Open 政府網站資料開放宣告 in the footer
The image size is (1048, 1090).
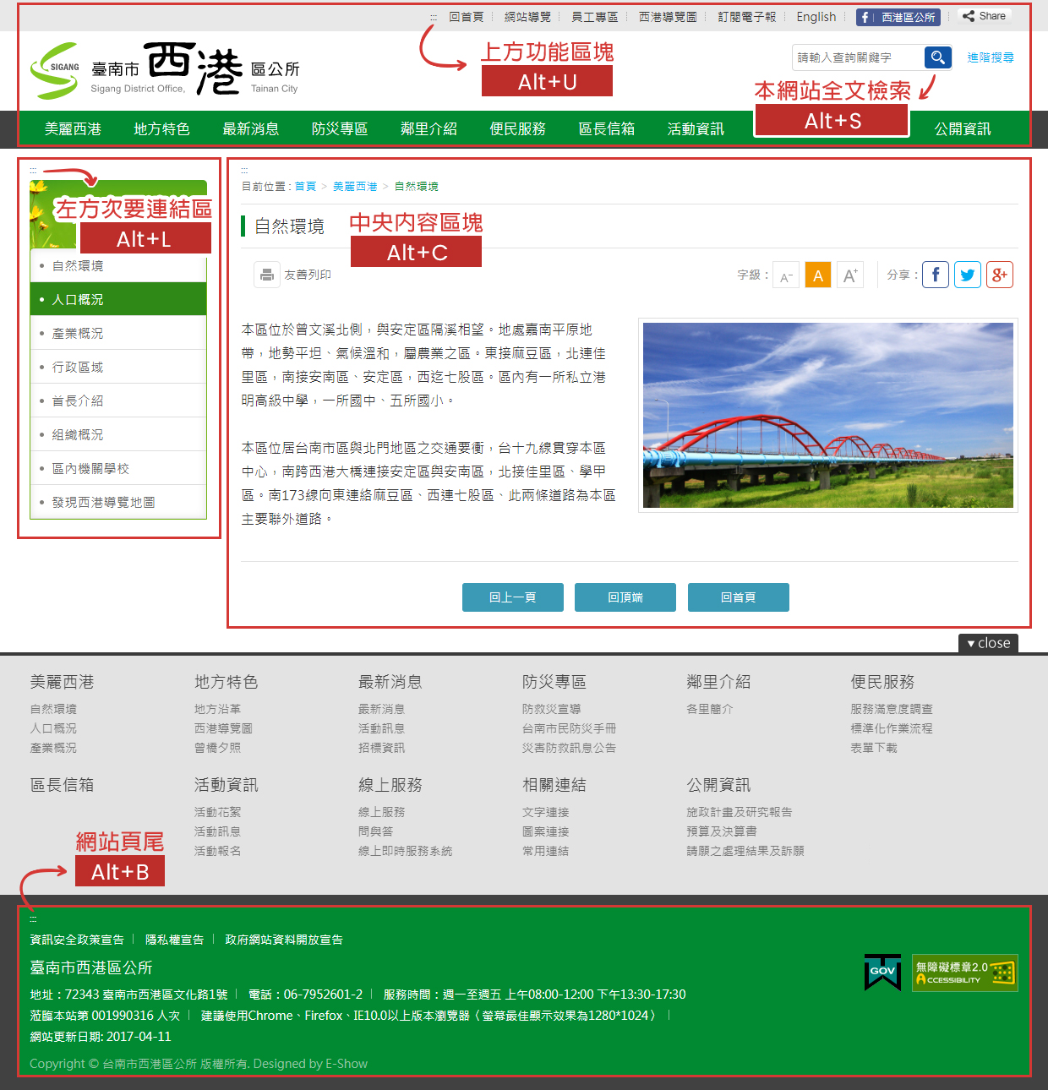[284, 940]
